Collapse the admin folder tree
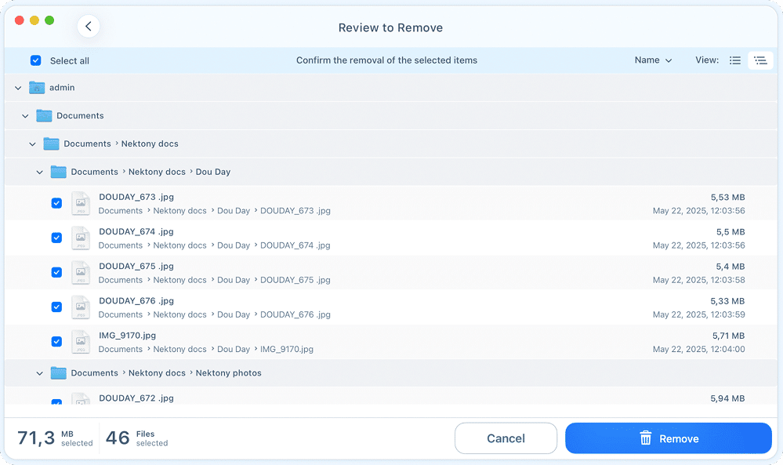The height and width of the screenshot is (465, 783). pyautogui.click(x=17, y=87)
